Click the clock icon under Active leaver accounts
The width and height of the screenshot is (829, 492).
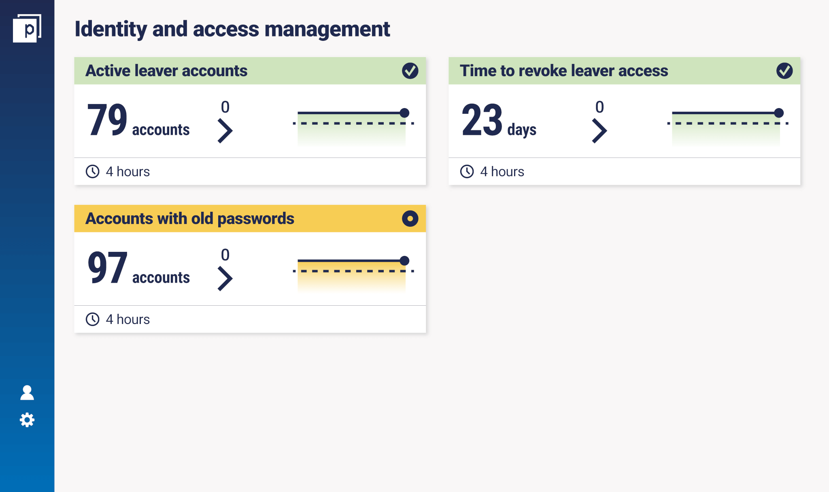[93, 172]
